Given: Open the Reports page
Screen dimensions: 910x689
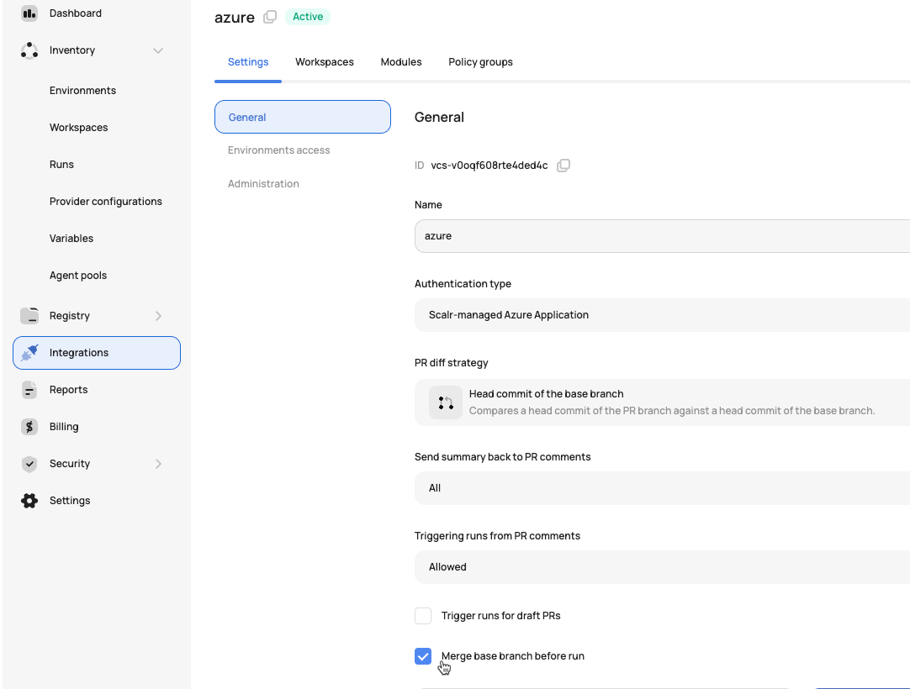Looking at the screenshot, I should pos(68,390).
